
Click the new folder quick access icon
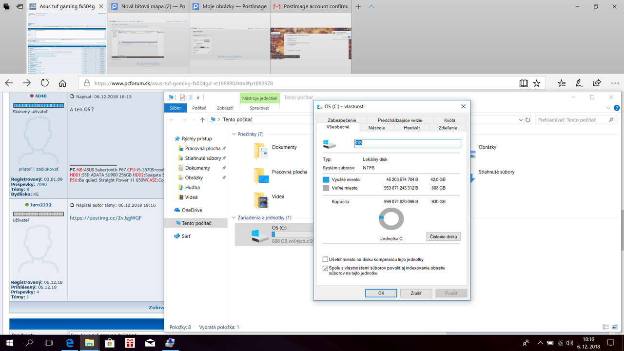click(x=191, y=97)
